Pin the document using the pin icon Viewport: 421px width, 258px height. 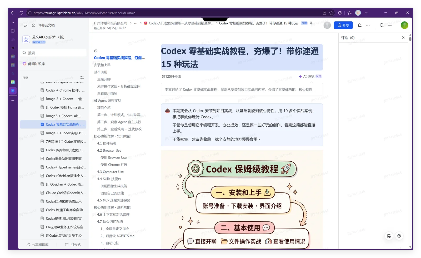point(311,23)
